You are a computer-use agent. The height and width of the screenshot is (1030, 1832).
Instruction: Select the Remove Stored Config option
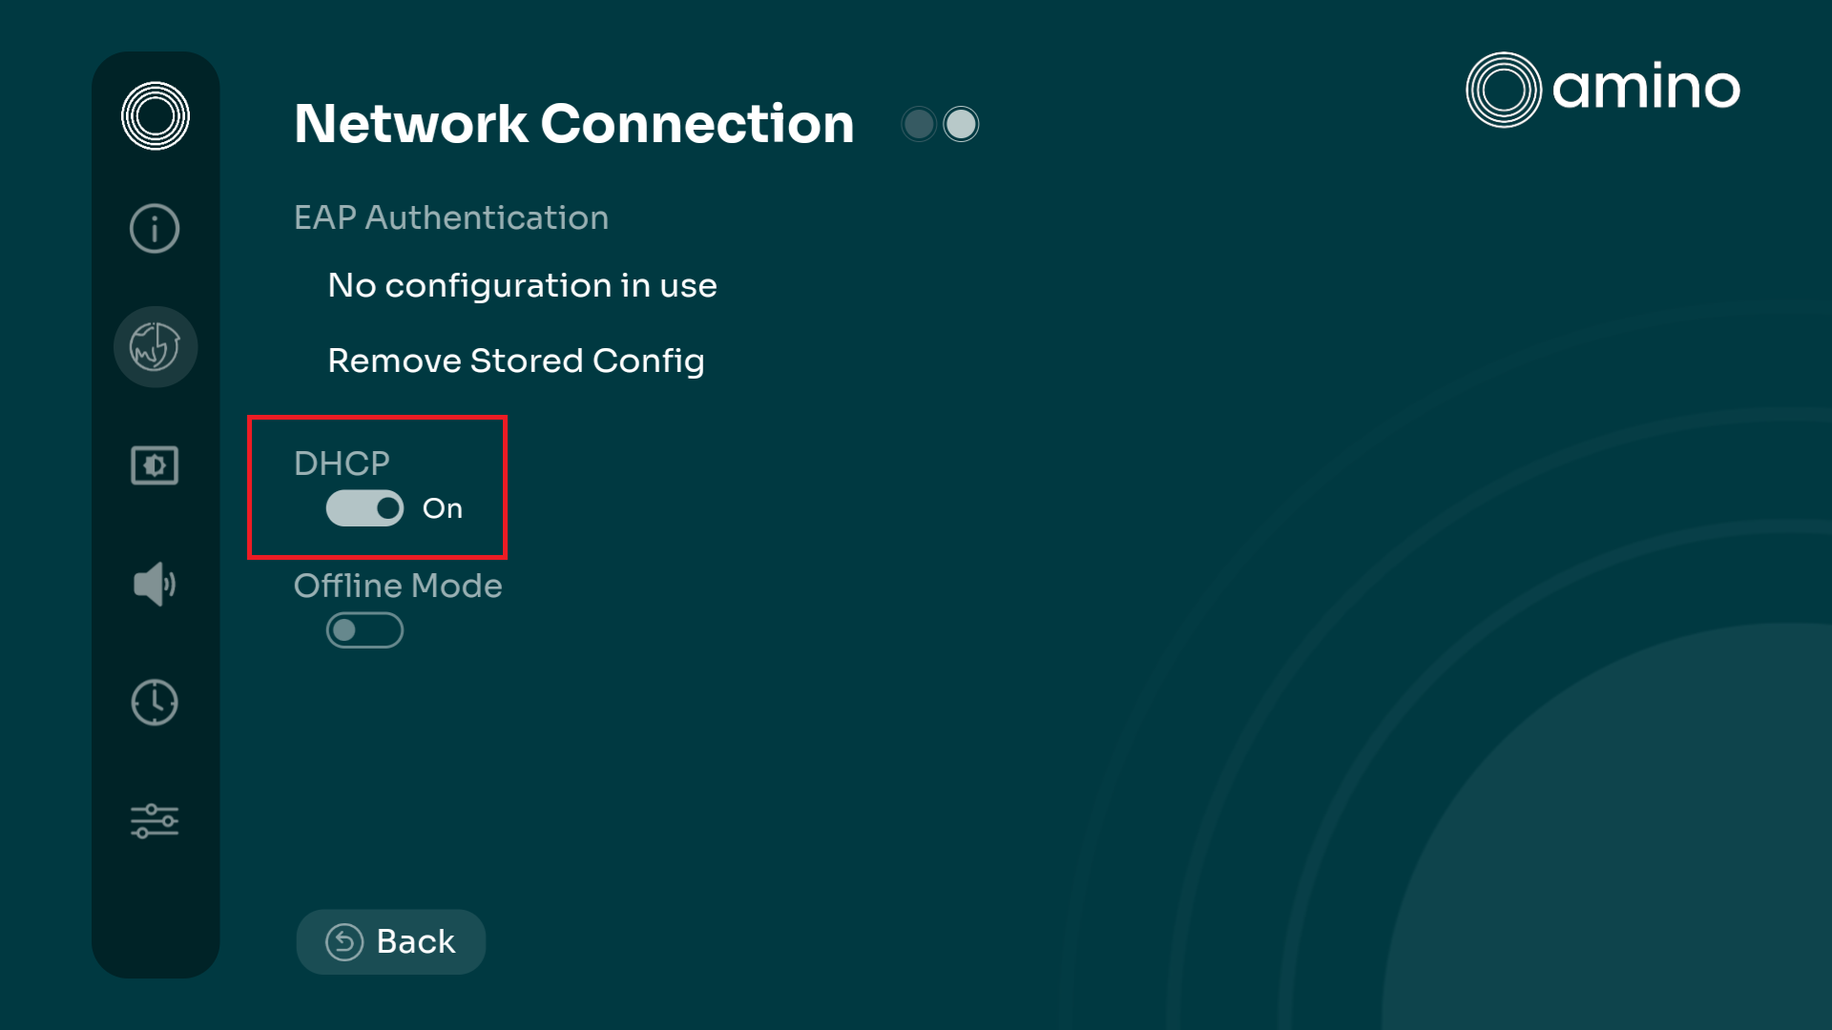click(516, 360)
